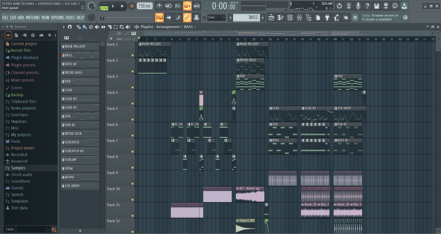Open the piano roll view icon
Screen dimensions: 441x234
point(280,18)
